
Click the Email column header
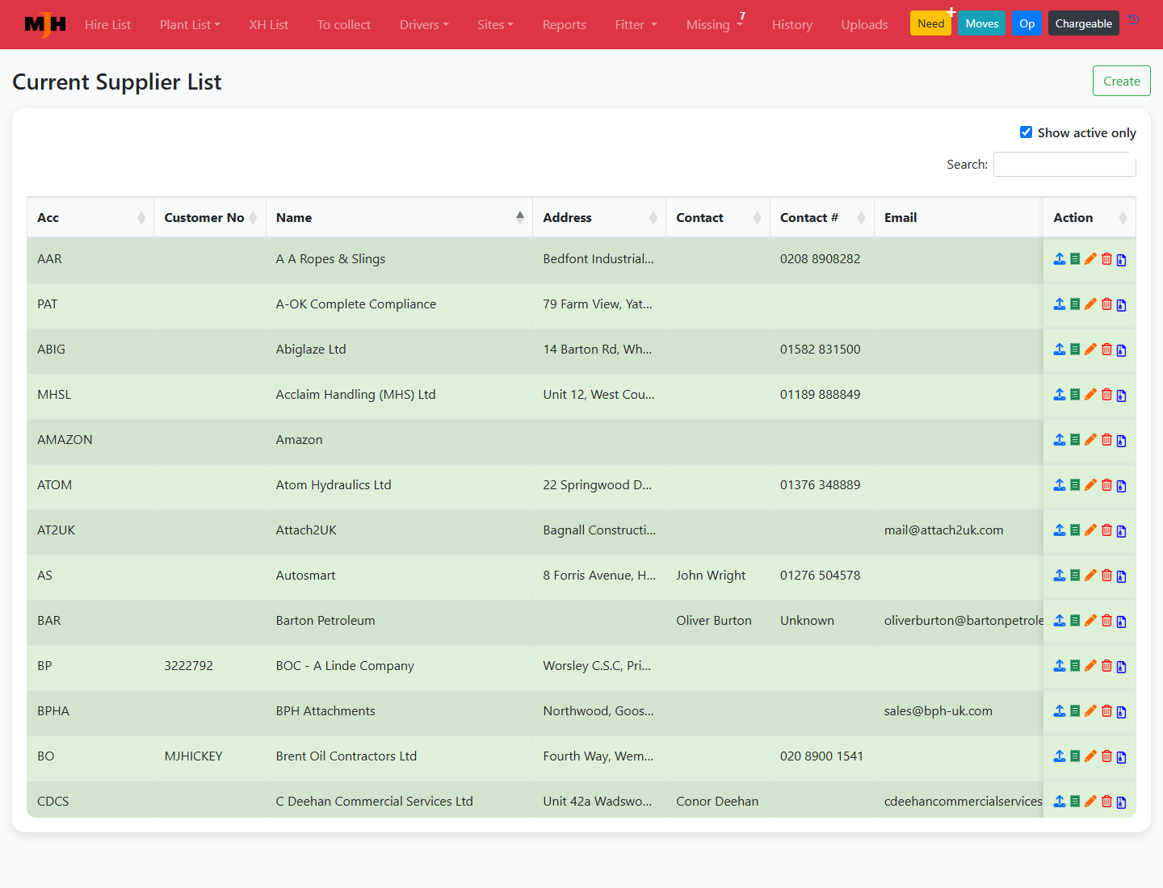pos(959,218)
